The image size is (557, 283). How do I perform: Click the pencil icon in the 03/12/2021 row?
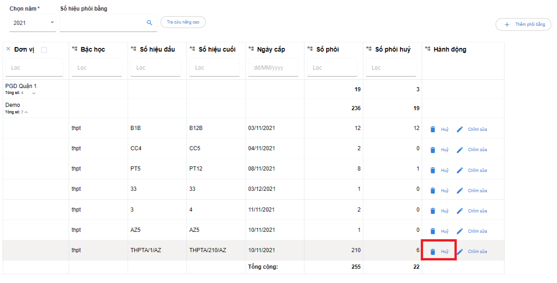click(x=460, y=190)
